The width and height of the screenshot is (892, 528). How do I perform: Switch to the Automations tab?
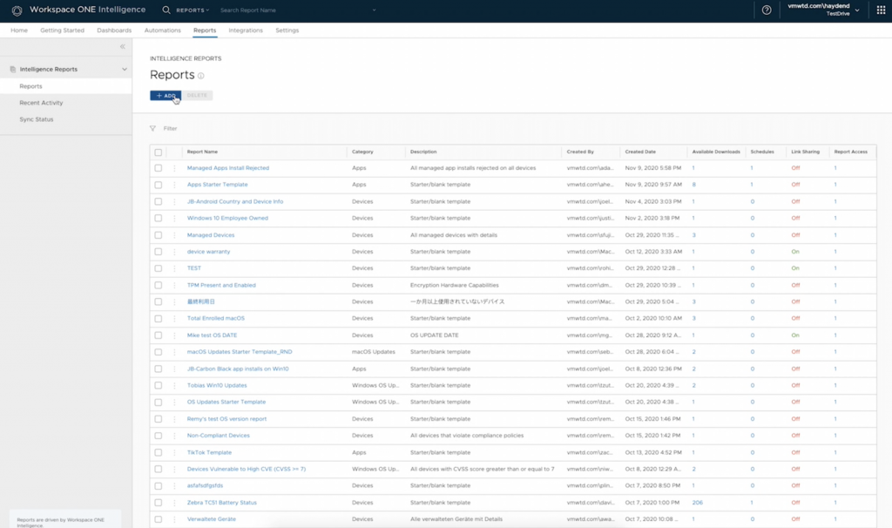(163, 30)
